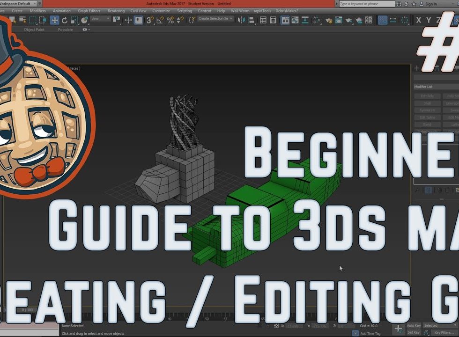Open the View reference coordinate dropdown

click(100, 19)
